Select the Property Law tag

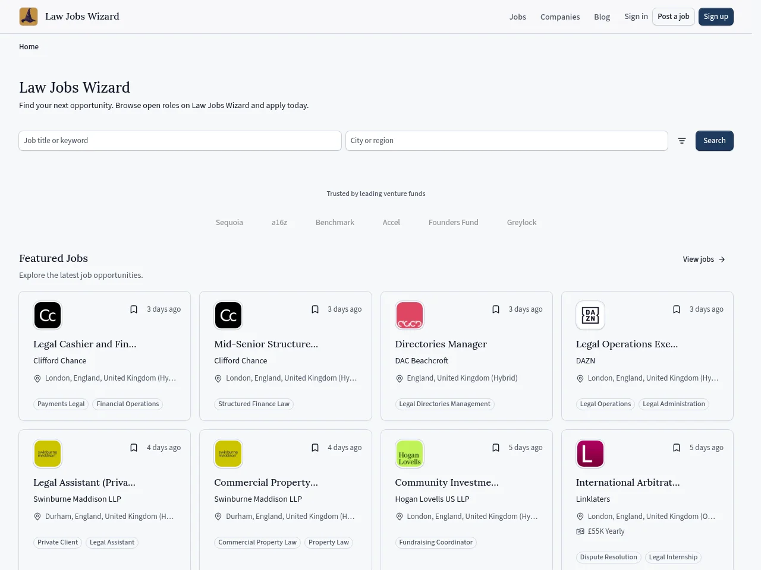pyautogui.click(x=329, y=543)
